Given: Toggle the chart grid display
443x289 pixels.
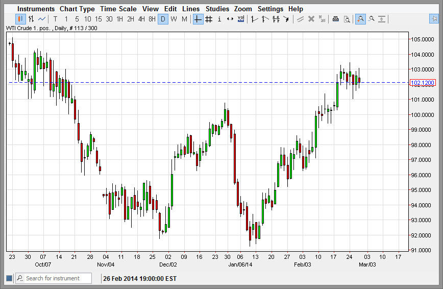Looking at the screenshot, I should 209,19.
